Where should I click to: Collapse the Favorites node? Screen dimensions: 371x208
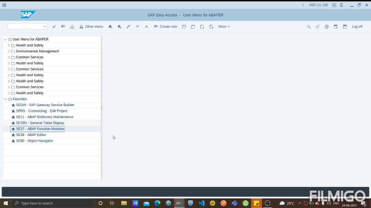click(6, 99)
